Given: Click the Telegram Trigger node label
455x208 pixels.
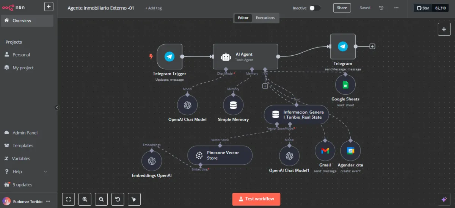Looking at the screenshot, I should click(x=169, y=74).
